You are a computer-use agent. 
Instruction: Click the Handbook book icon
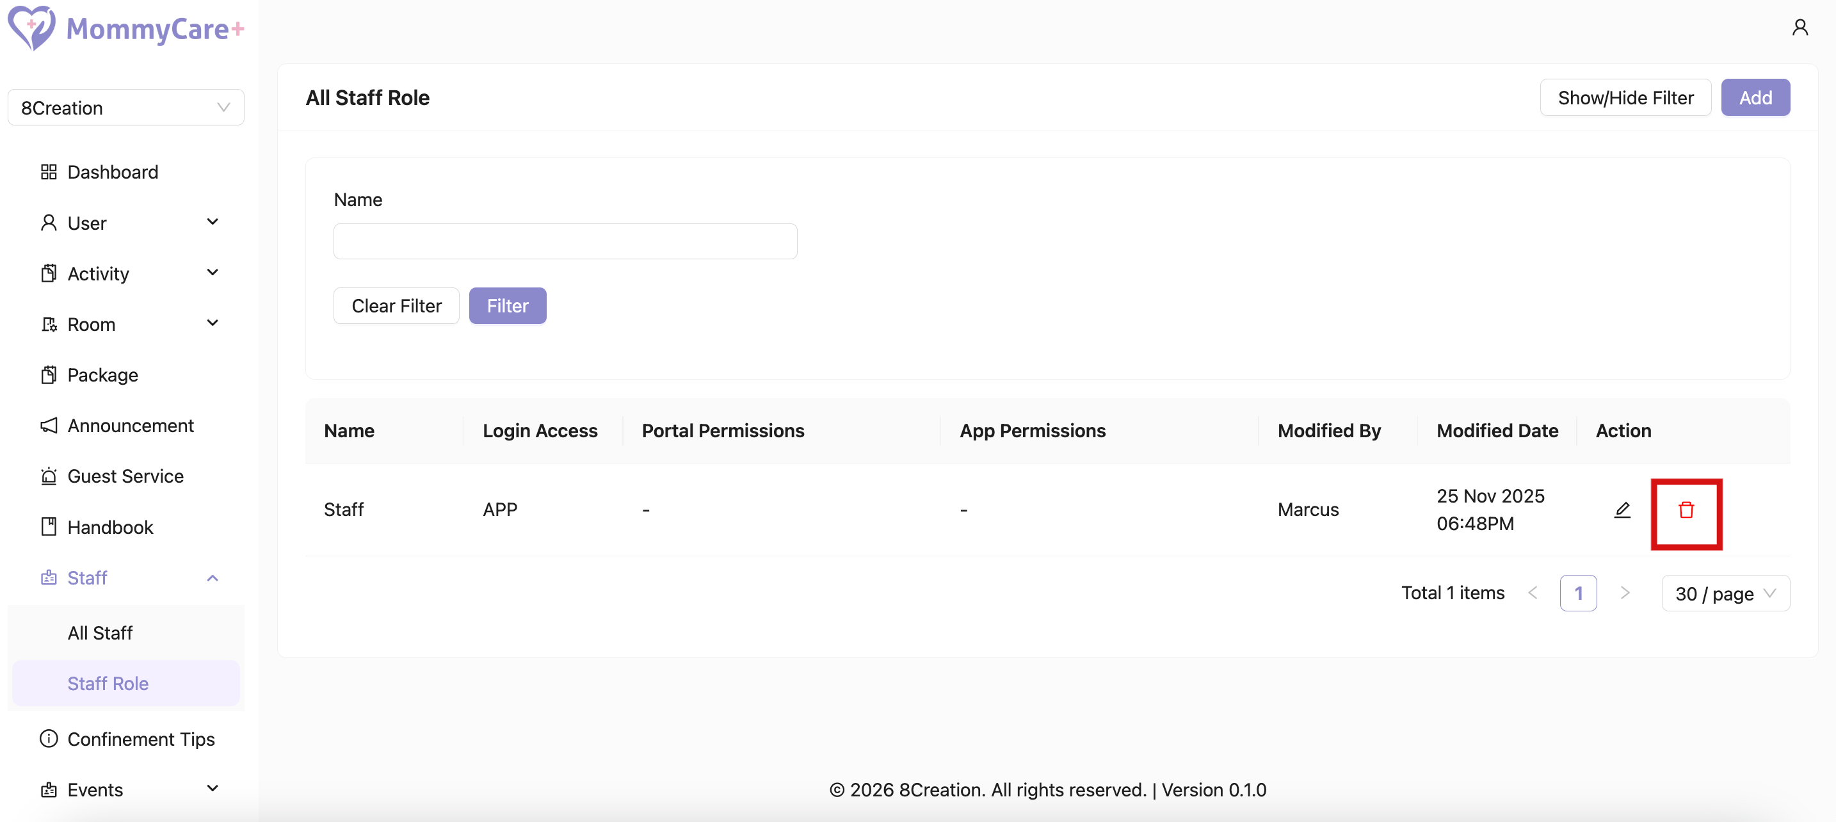(49, 527)
